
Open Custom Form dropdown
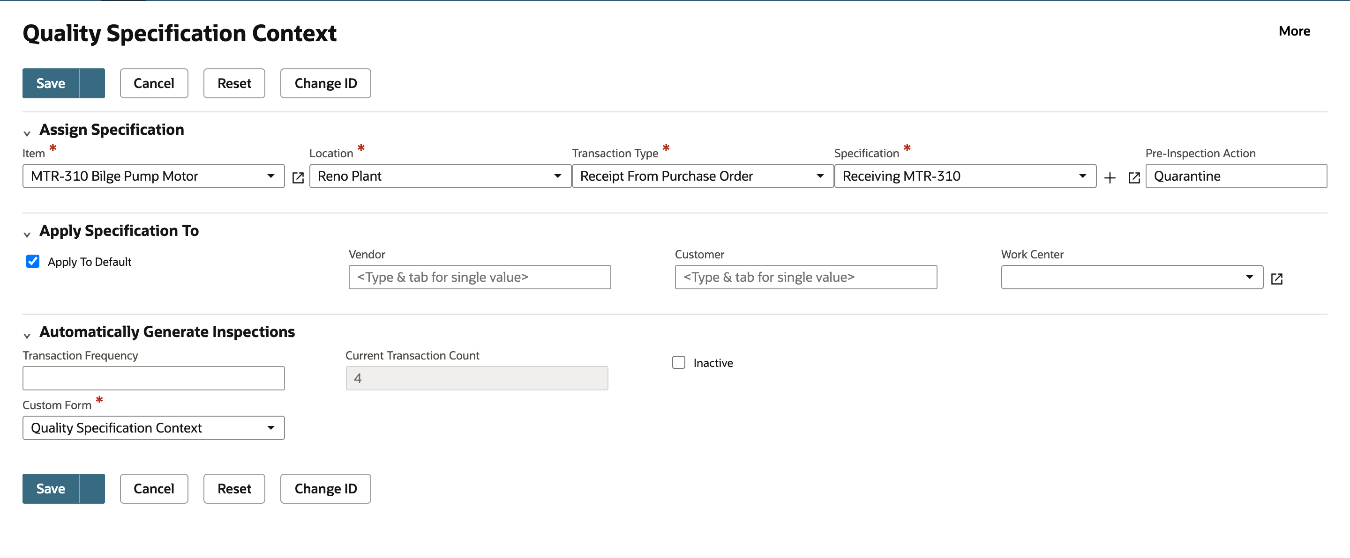click(x=154, y=428)
